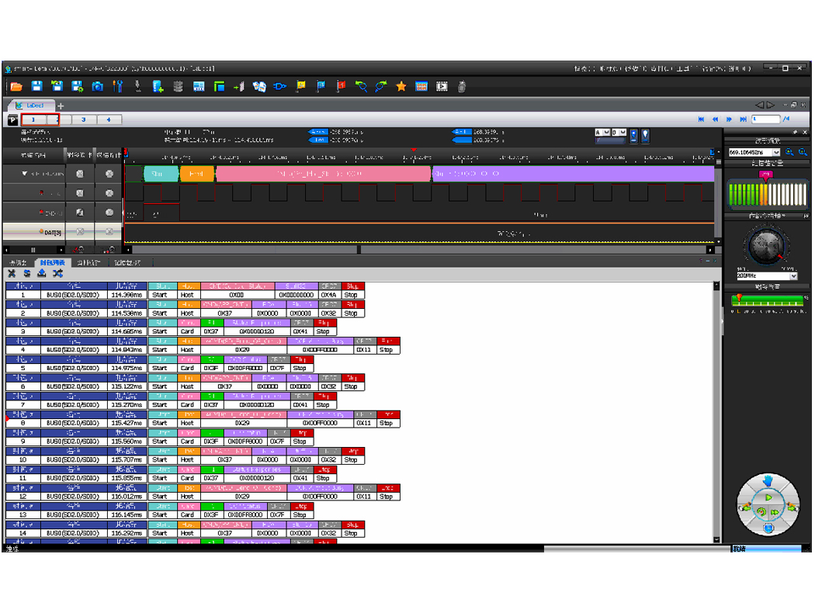Click the yellow star favorites icon
This screenshot has height=613, width=815.
pos(401,86)
